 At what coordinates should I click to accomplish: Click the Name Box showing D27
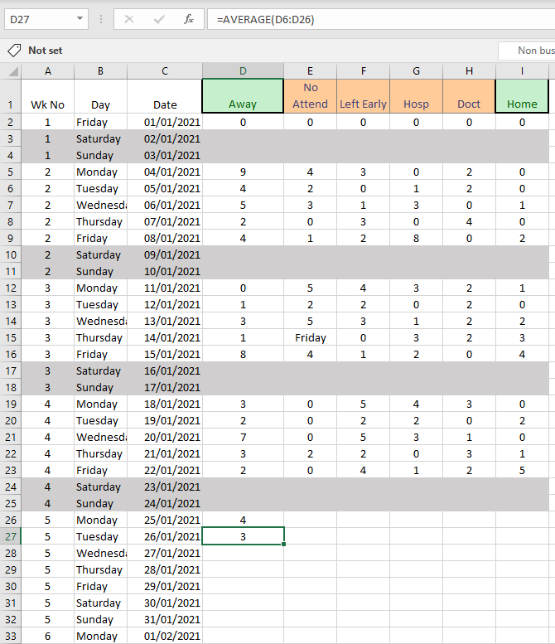coord(46,19)
